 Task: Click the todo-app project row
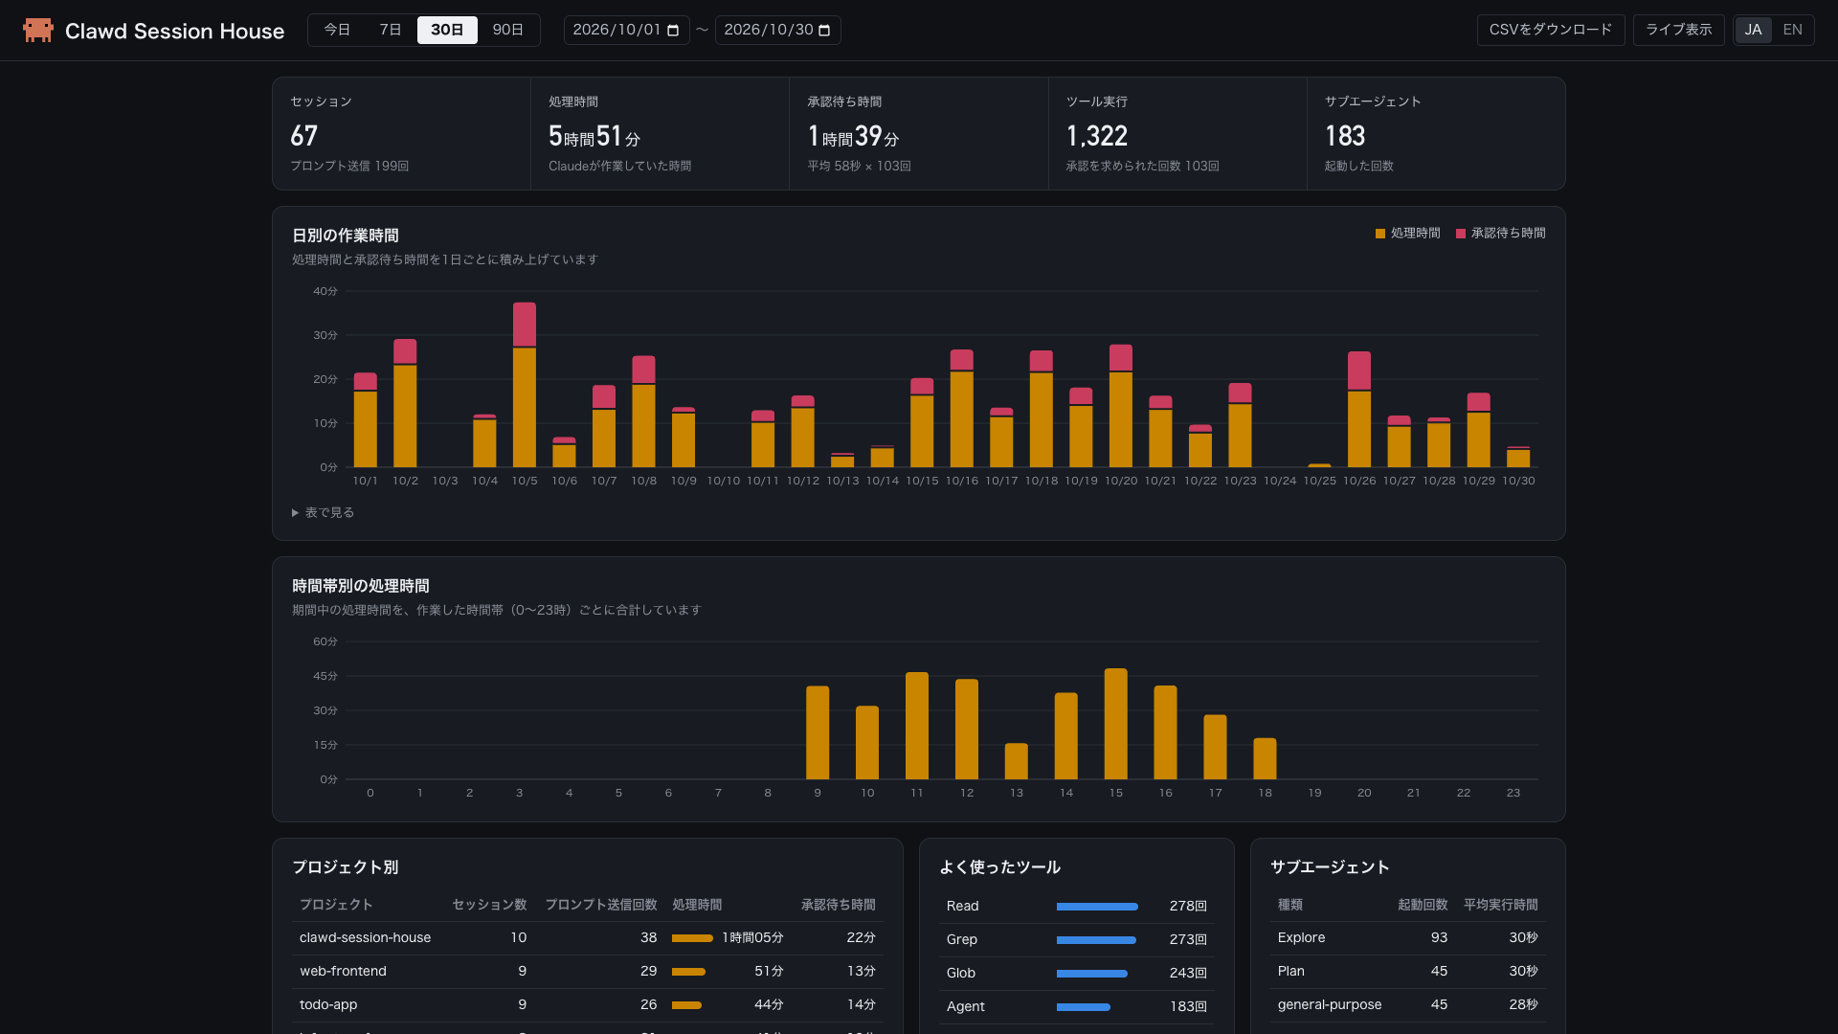click(x=588, y=1005)
